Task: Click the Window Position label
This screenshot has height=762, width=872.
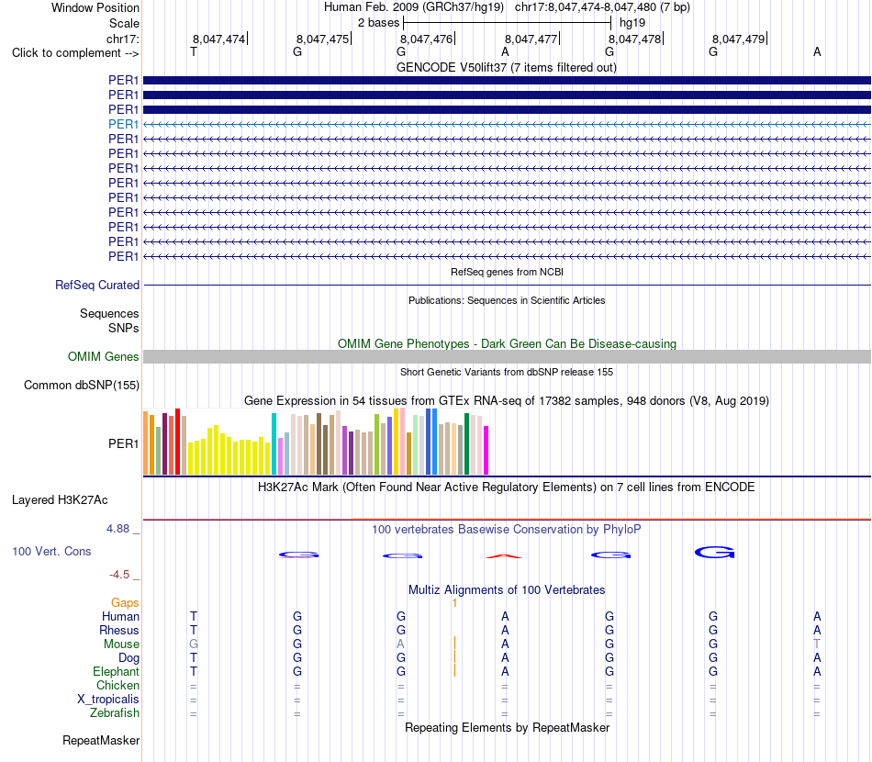Action: [95, 7]
